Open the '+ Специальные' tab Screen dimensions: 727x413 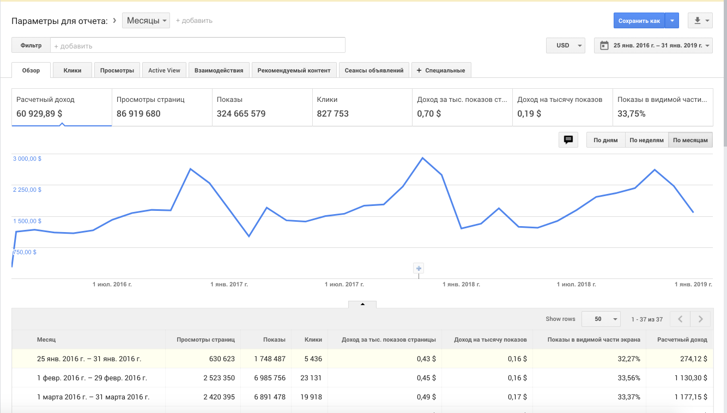pyautogui.click(x=441, y=70)
